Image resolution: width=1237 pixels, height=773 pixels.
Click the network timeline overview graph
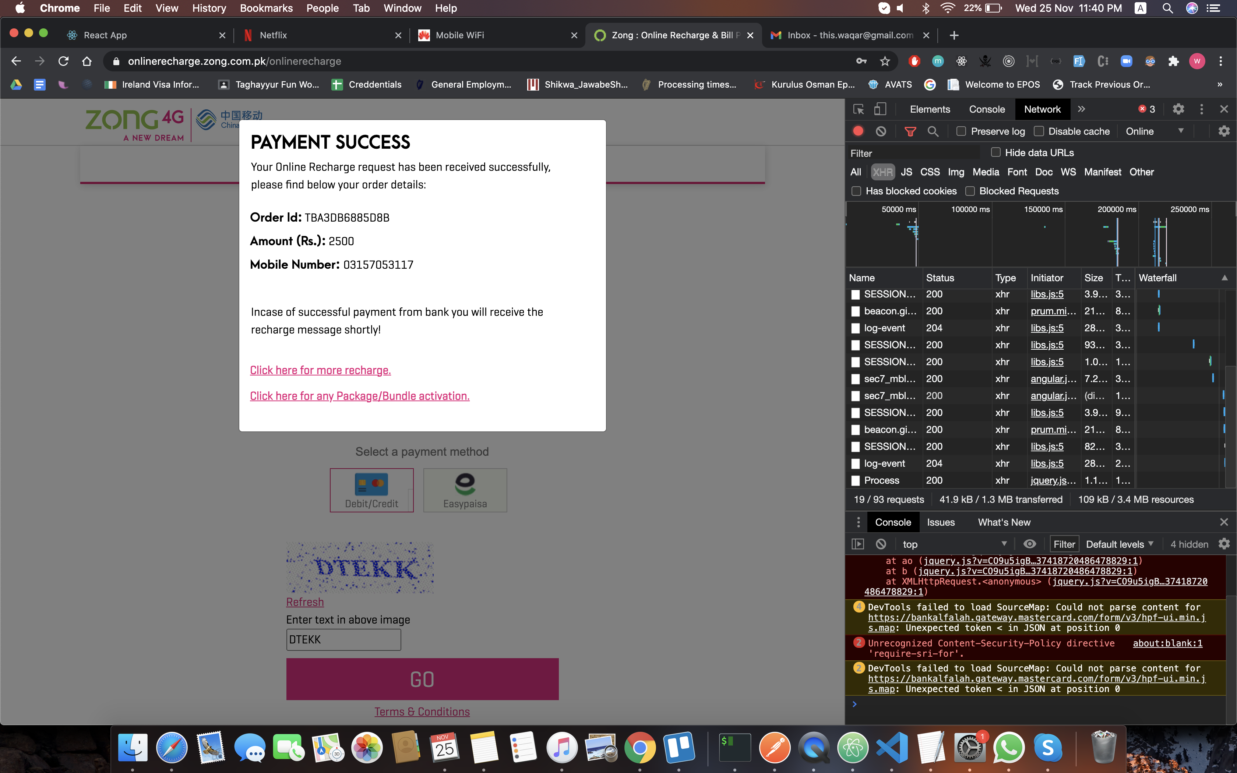pos(1040,235)
